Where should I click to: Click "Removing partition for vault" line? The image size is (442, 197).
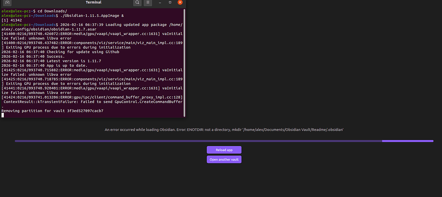52,111
